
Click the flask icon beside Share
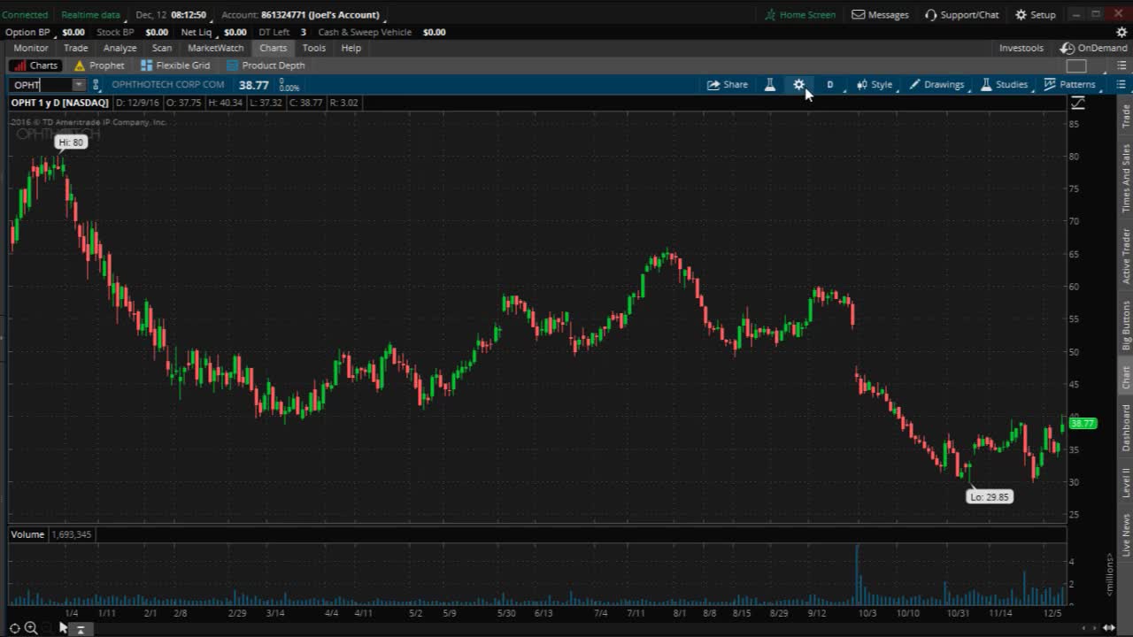[769, 85]
